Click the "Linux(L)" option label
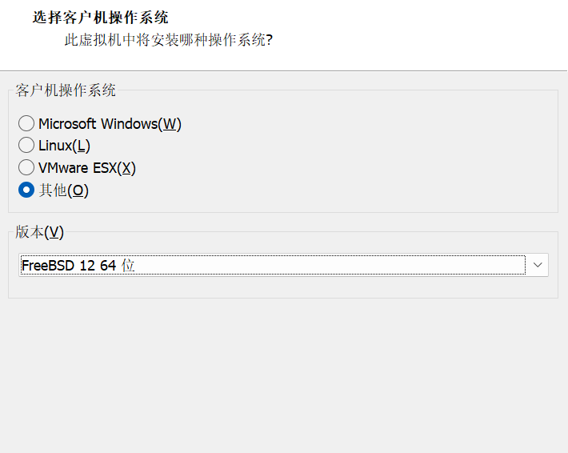The height and width of the screenshot is (453, 568). click(64, 146)
